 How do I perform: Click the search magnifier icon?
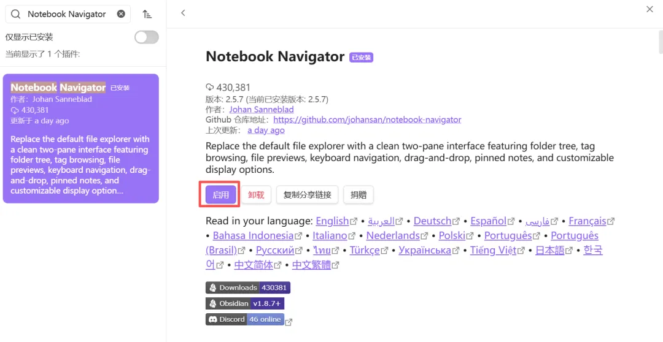[15, 14]
